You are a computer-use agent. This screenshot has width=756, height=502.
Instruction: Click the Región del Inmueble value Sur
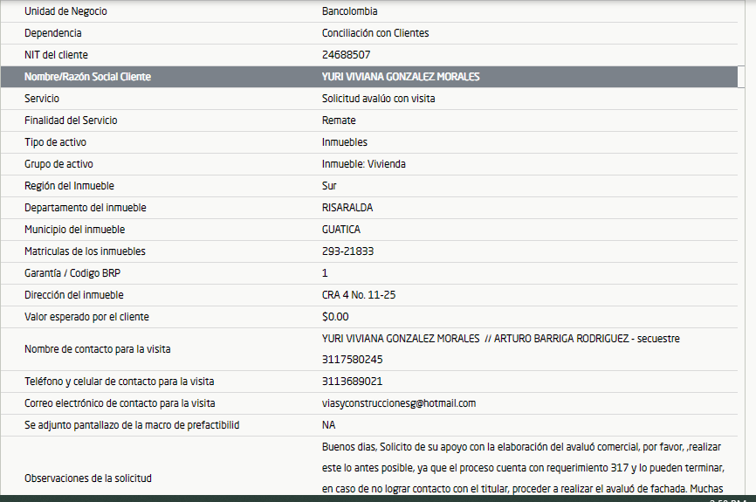(x=329, y=186)
